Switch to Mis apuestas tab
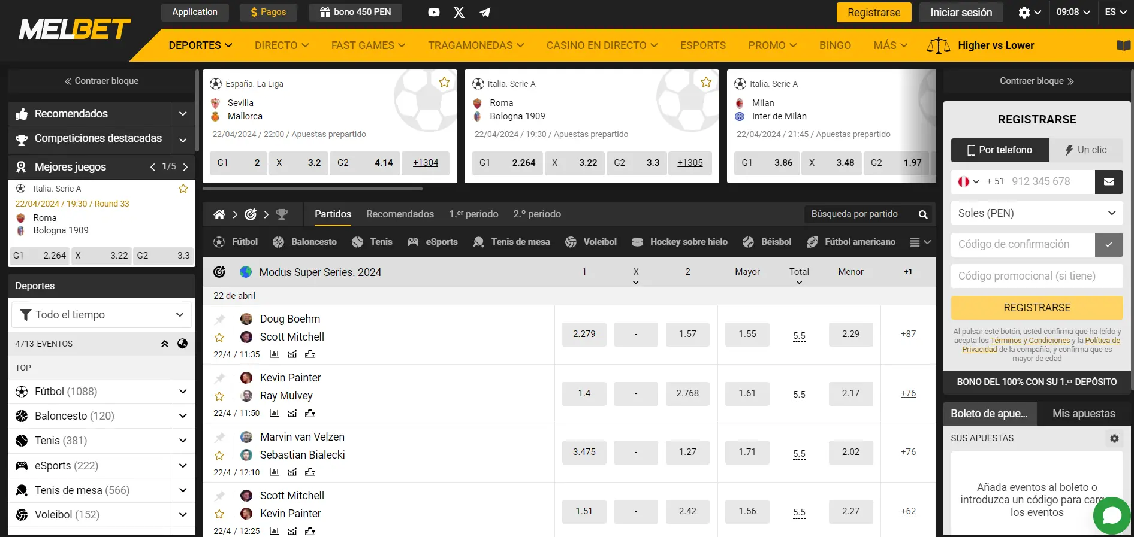Image resolution: width=1134 pixels, height=537 pixels. [1084, 414]
